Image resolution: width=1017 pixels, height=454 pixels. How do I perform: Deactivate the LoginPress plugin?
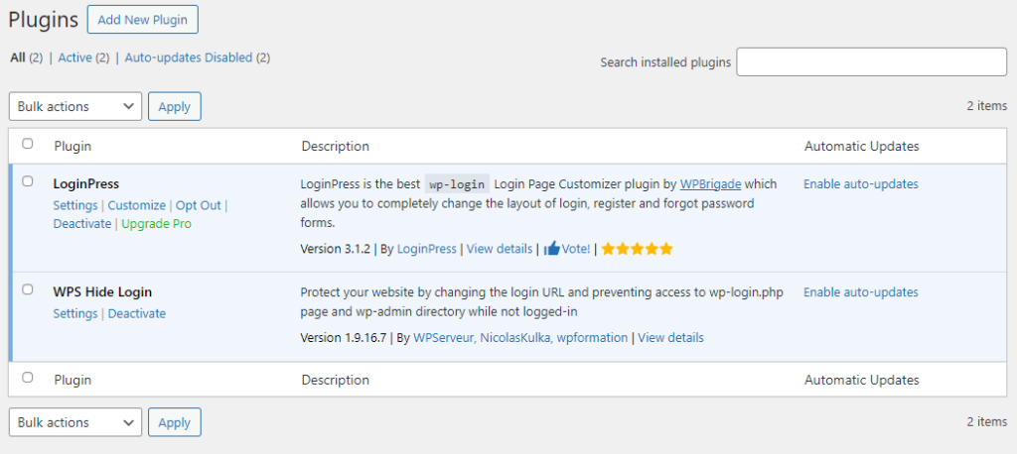[x=82, y=223]
